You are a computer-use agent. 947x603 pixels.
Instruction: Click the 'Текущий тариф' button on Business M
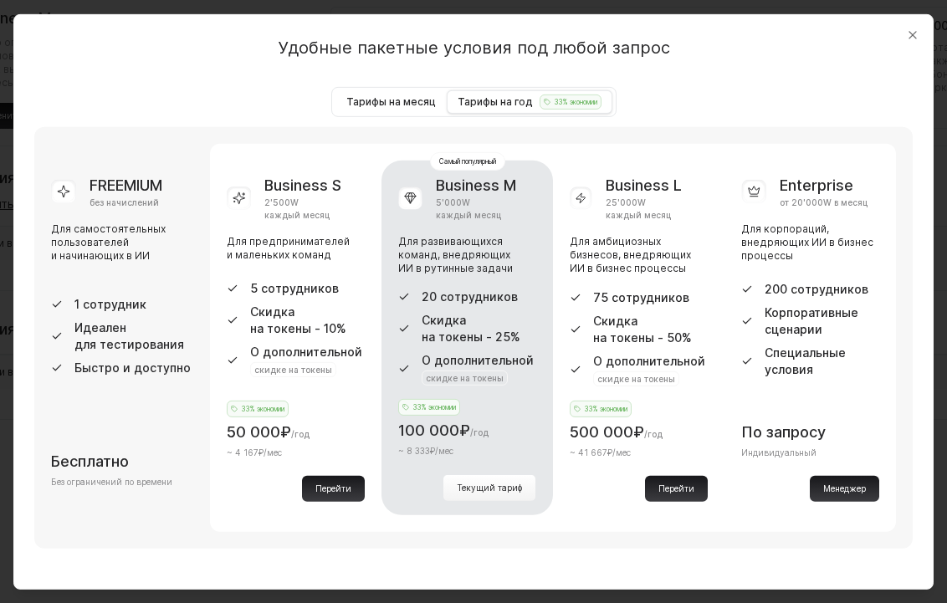[x=489, y=488]
